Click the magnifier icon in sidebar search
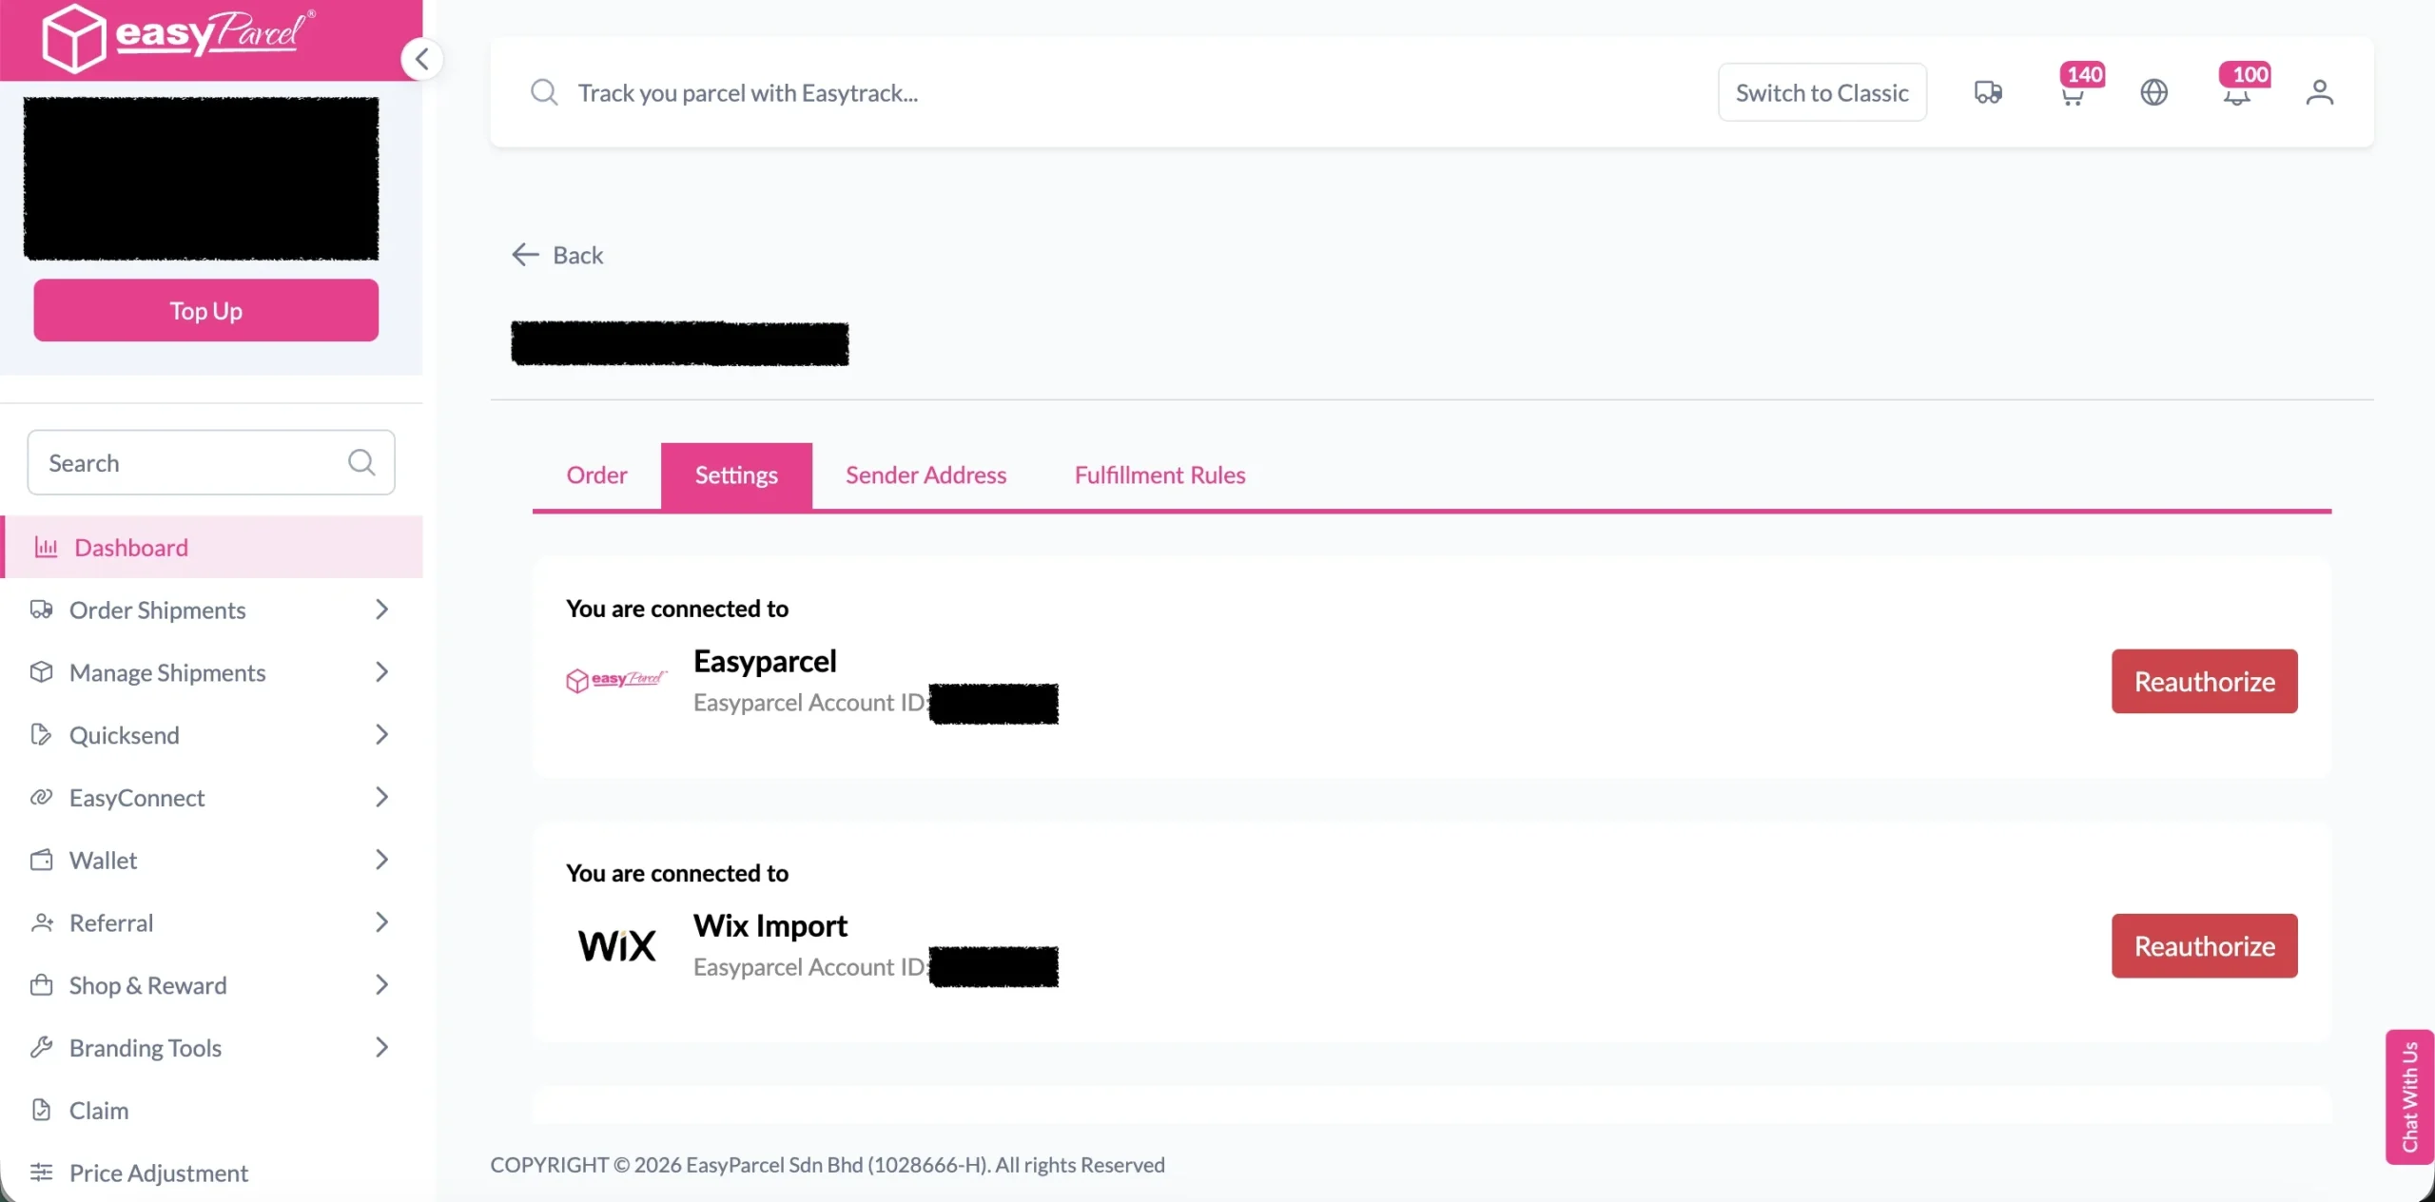2435x1202 pixels. point(361,462)
